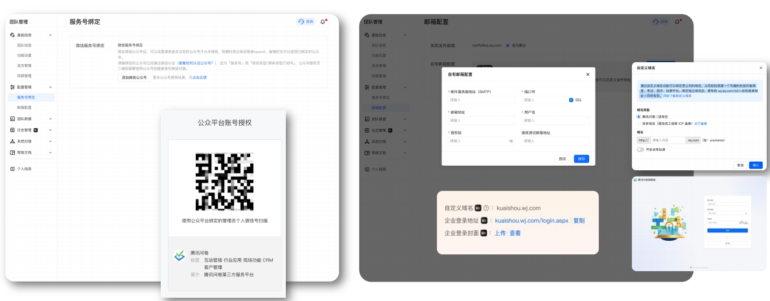The height and width of the screenshot is (301, 770).
Task: Click 保存 button in mailbox dialog
Action: click(581, 159)
